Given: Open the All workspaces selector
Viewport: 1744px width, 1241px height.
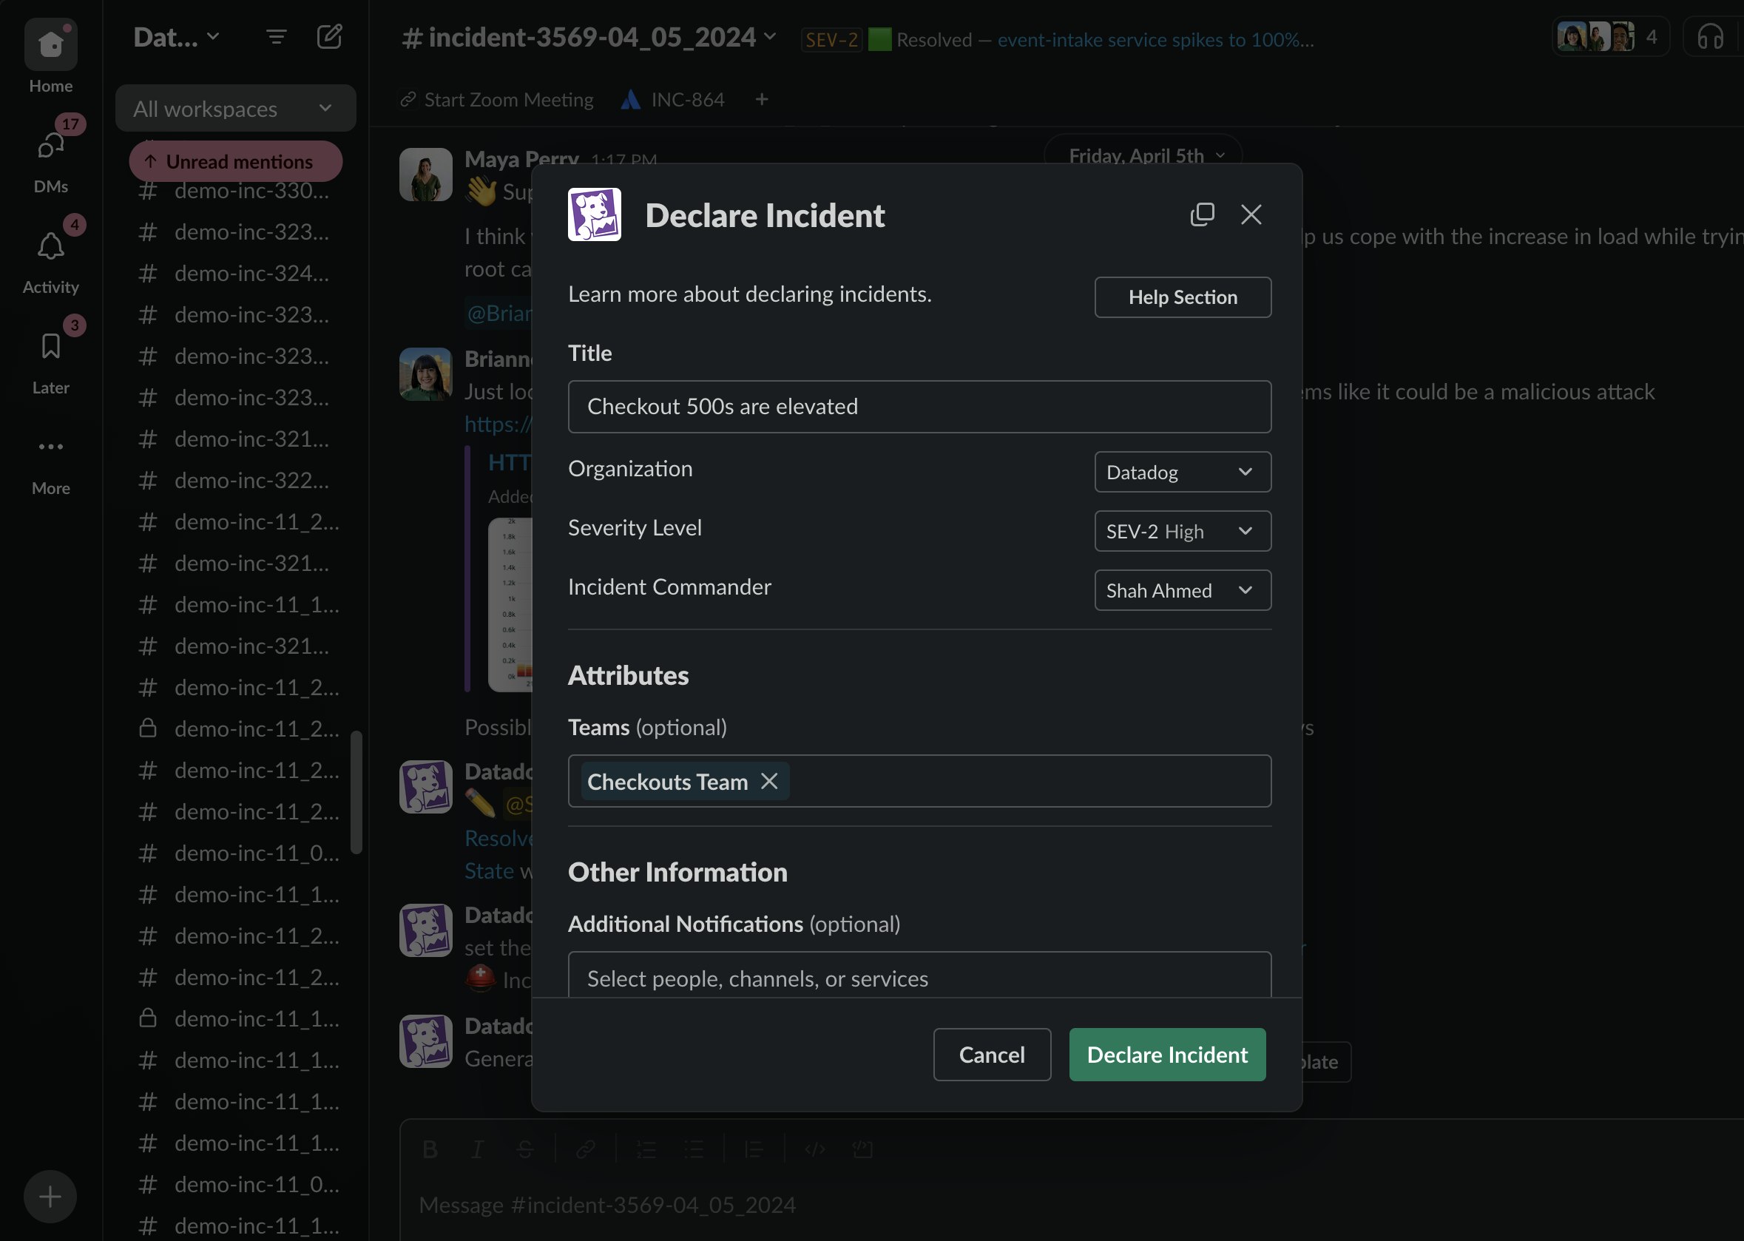Looking at the screenshot, I should (x=235, y=109).
